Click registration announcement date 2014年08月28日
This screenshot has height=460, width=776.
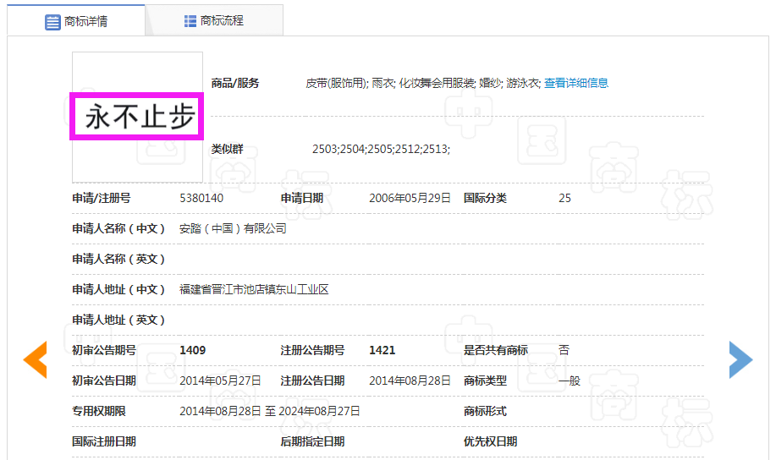(x=410, y=381)
